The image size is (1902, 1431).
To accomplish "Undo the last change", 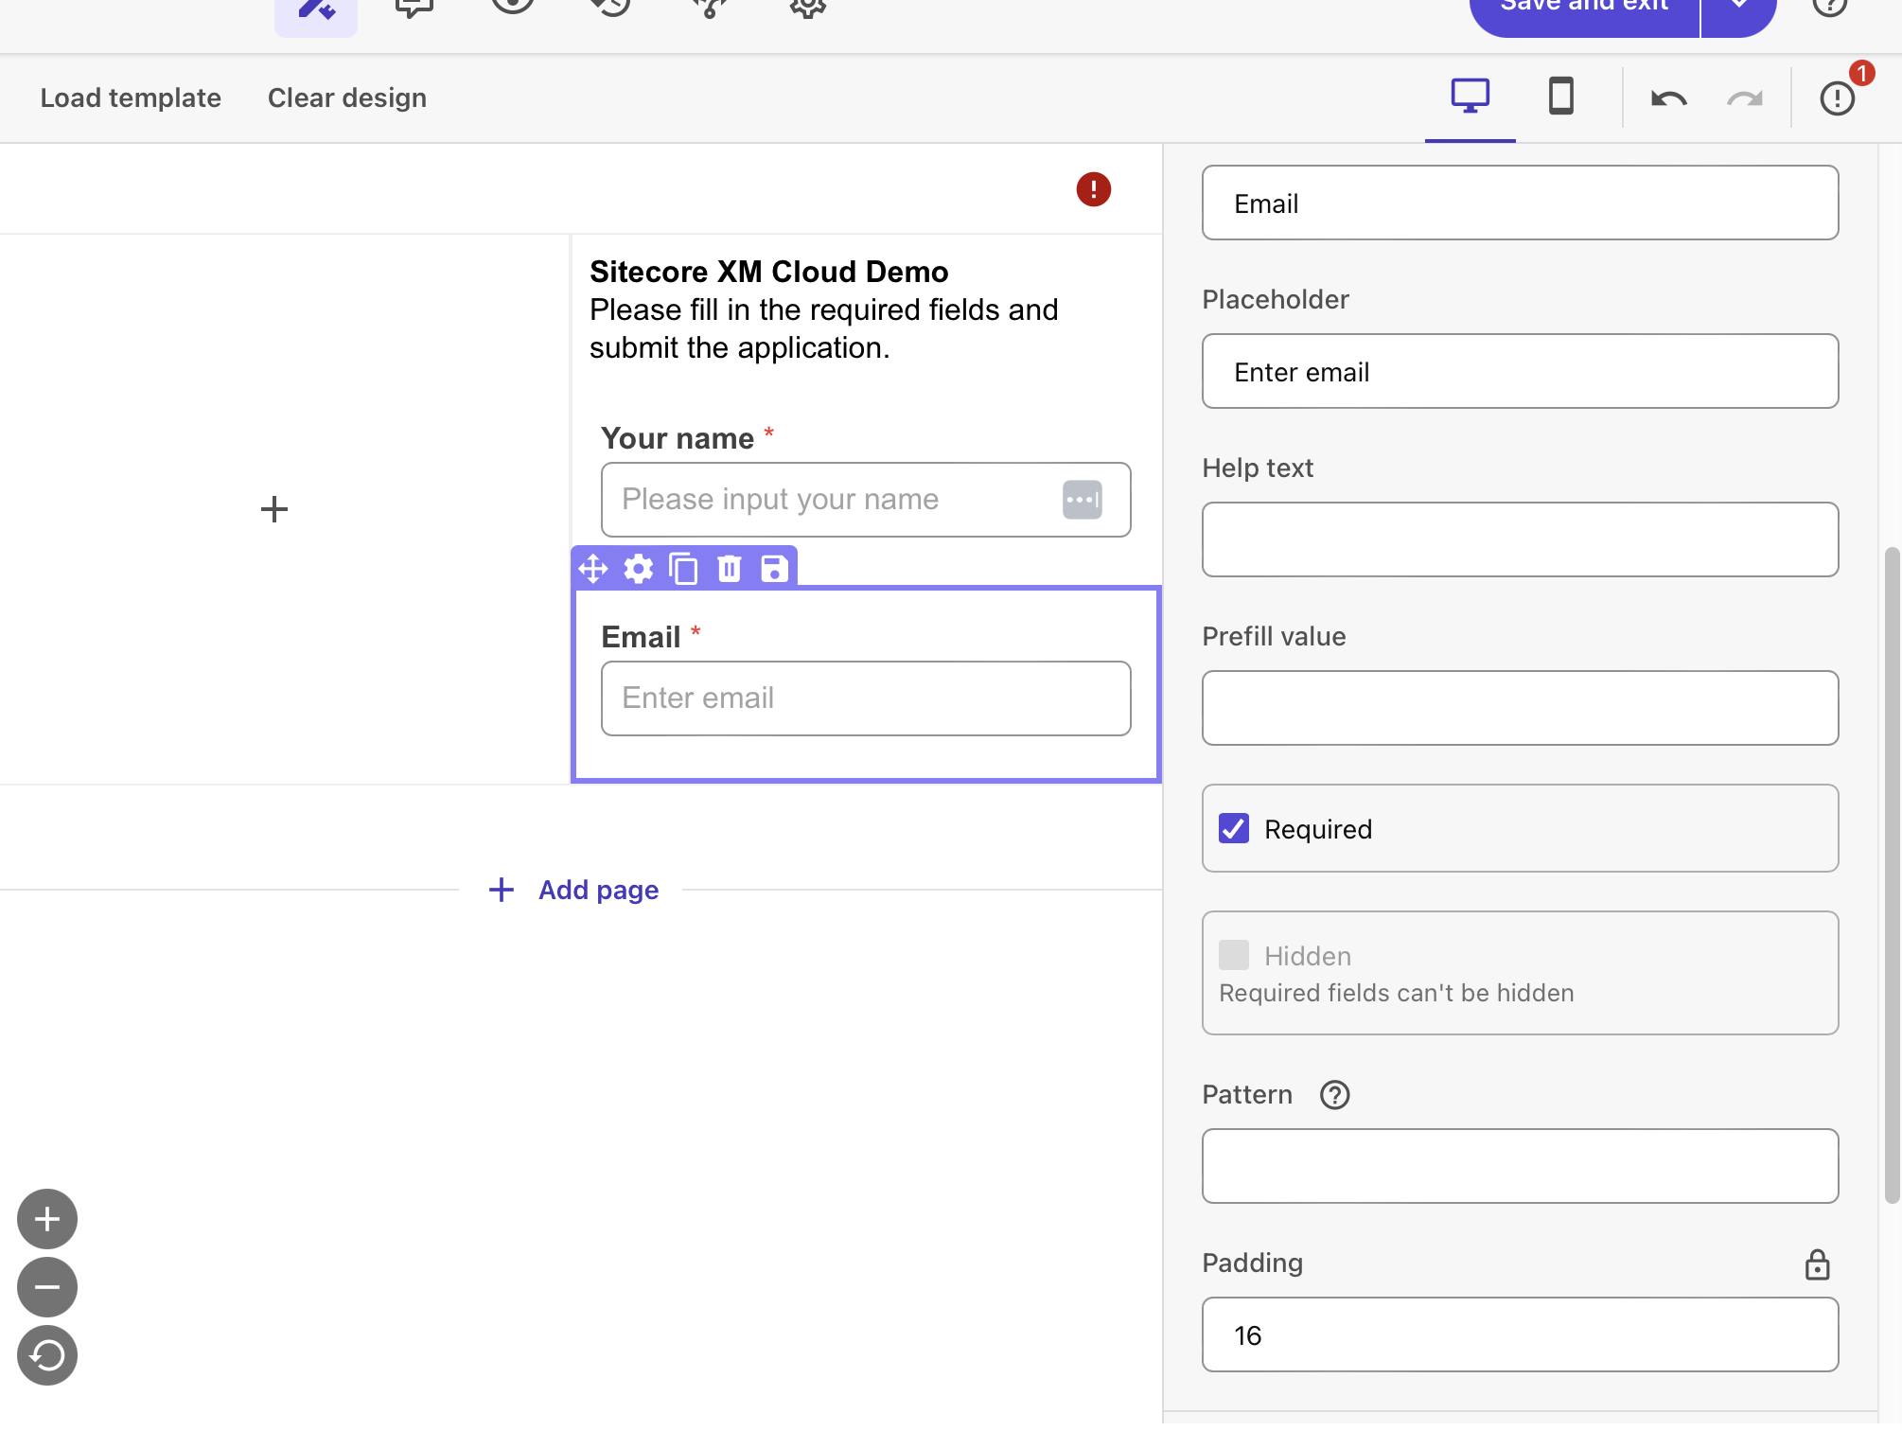I will tap(1668, 98).
